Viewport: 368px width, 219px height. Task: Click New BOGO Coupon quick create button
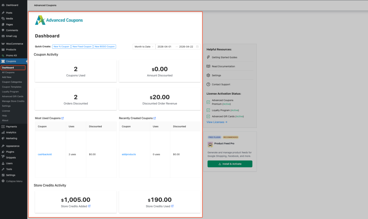tap(105, 47)
